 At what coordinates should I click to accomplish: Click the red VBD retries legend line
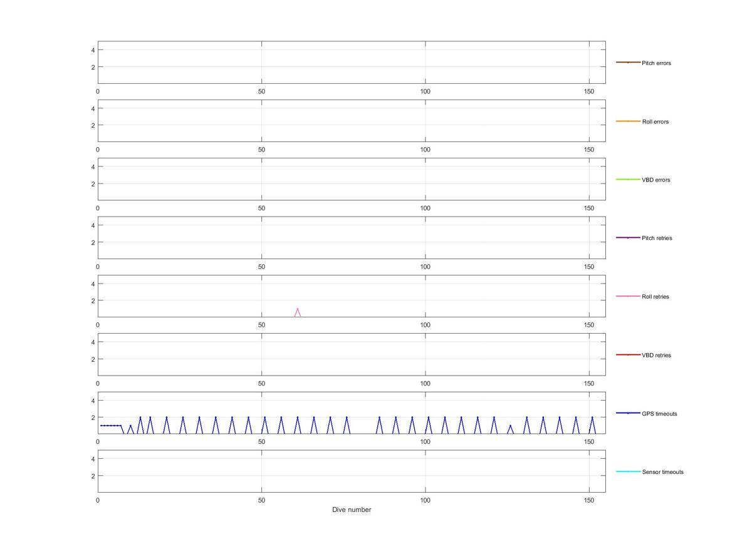628,355
